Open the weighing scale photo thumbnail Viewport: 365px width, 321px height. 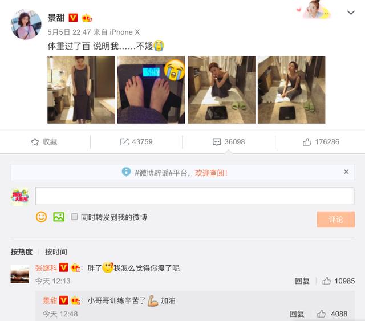[151, 90]
